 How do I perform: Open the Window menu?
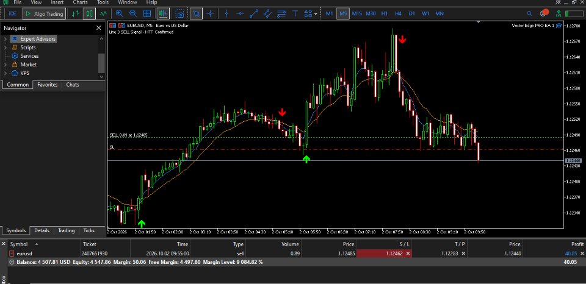coord(128,2)
